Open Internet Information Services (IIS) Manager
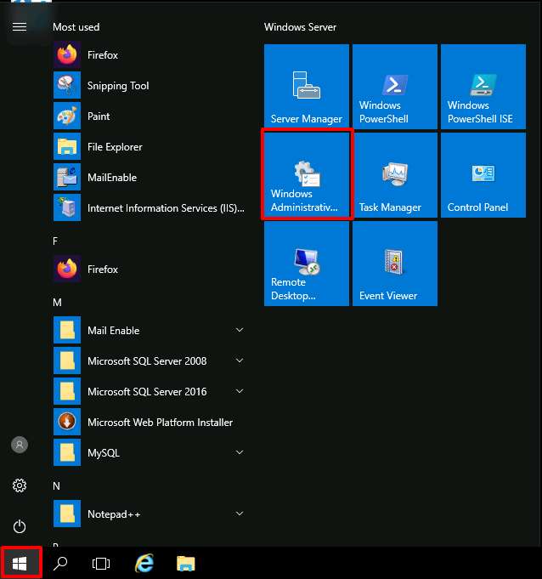Viewport: 542px width, 579px height. tap(149, 208)
